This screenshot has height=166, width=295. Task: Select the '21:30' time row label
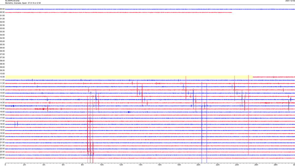(x=2, y=146)
